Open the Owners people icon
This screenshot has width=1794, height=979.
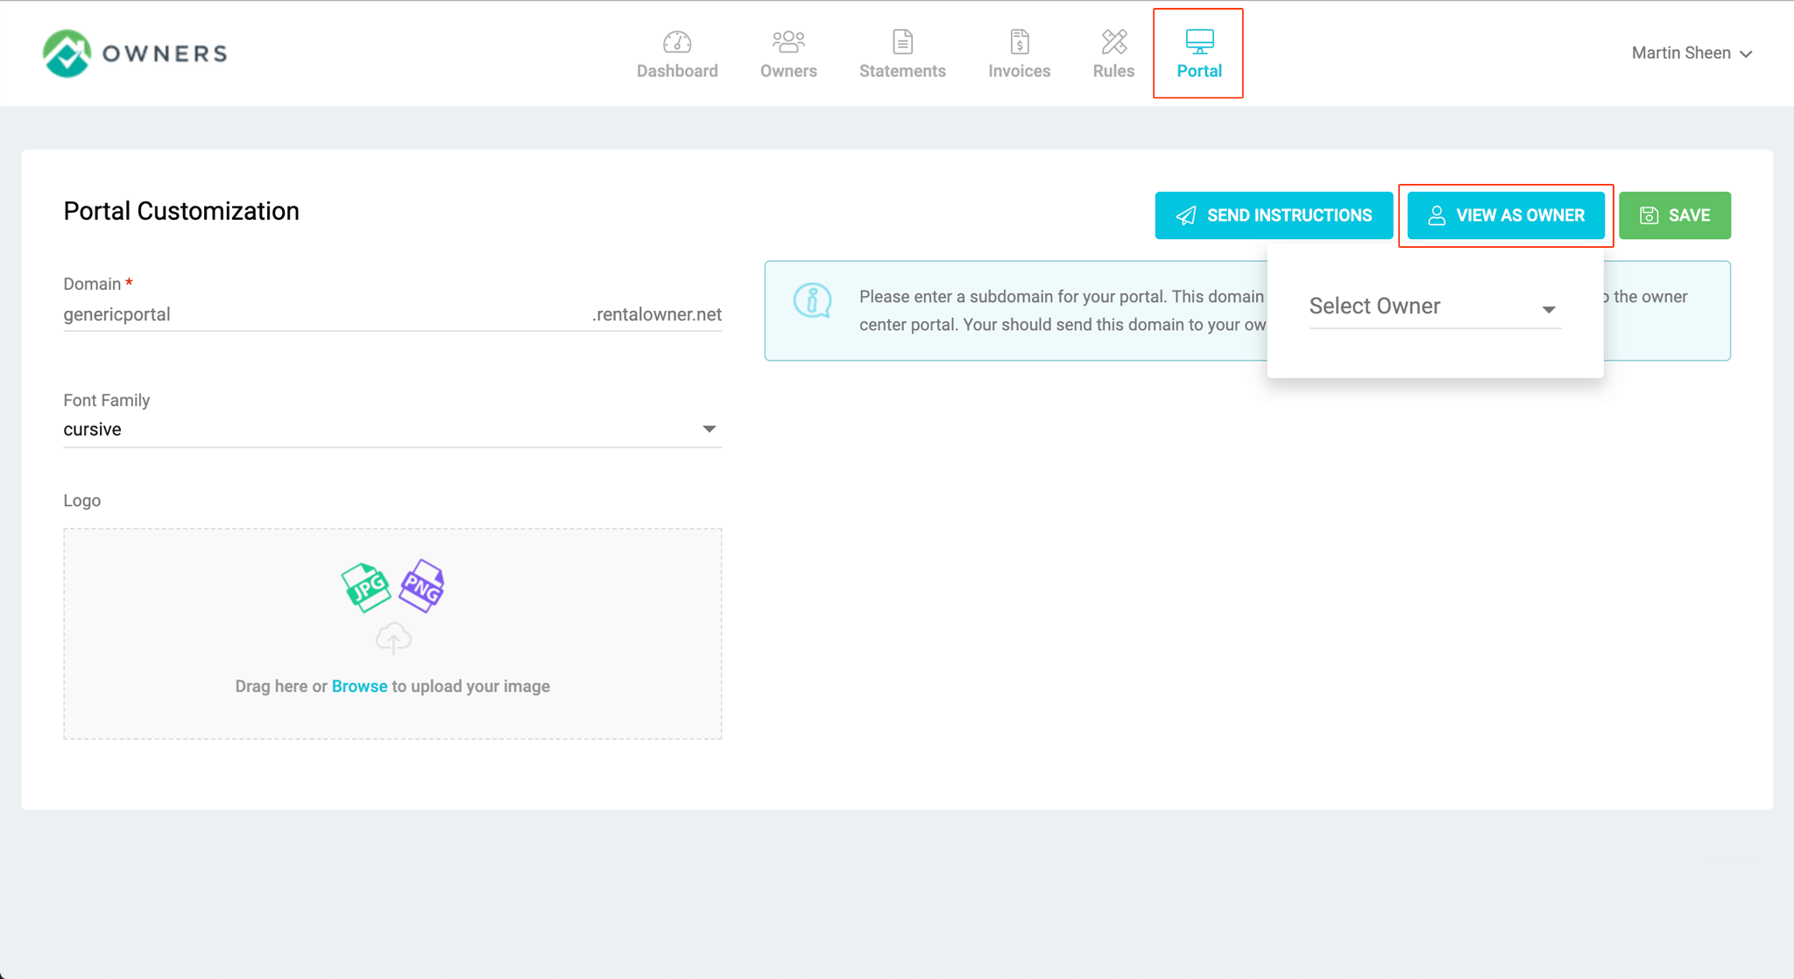(788, 42)
